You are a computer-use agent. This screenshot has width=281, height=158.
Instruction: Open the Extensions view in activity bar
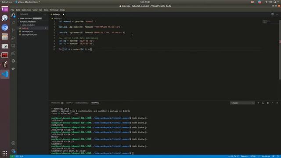click(x=13, y=54)
